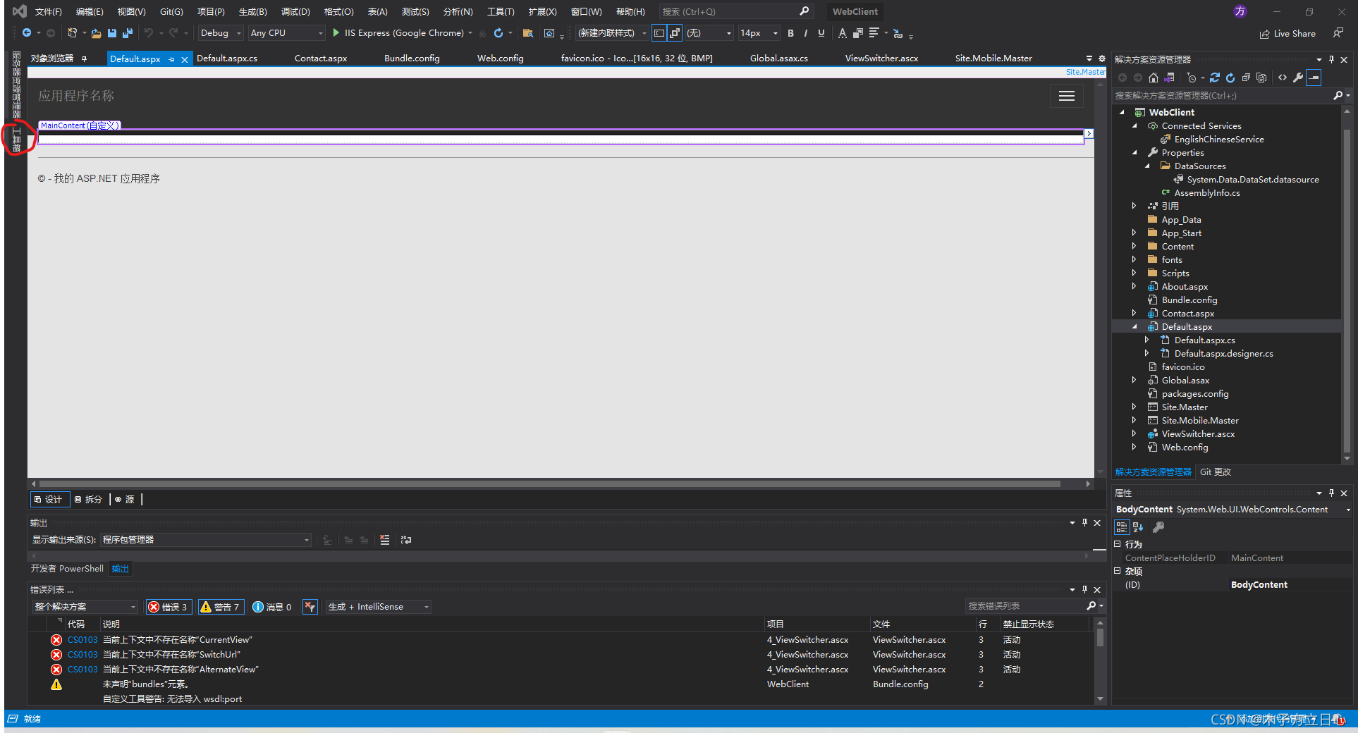Toggle the messages filter showing 消息 0

[x=272, y=607]
